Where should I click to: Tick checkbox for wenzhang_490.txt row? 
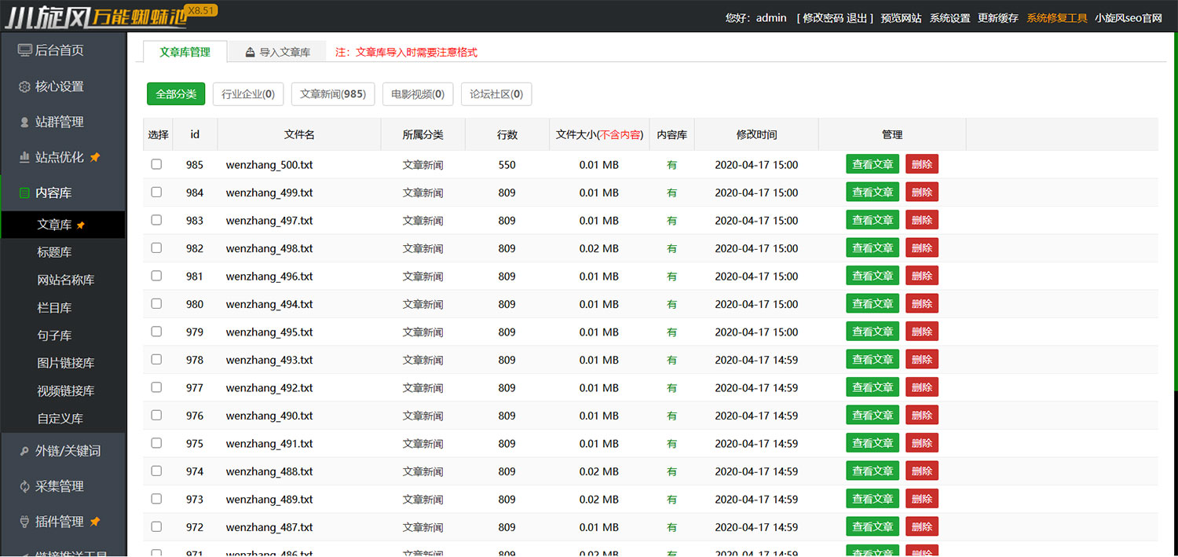coord(156,415)
